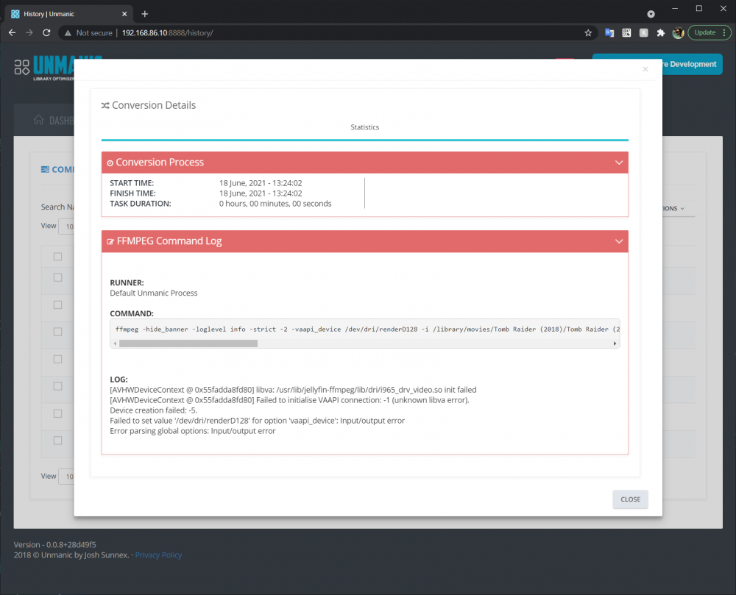Click the Conversion Process clock icon
Image resolution: width=736 pixels, height=595 pixels.
coord(110,163)
